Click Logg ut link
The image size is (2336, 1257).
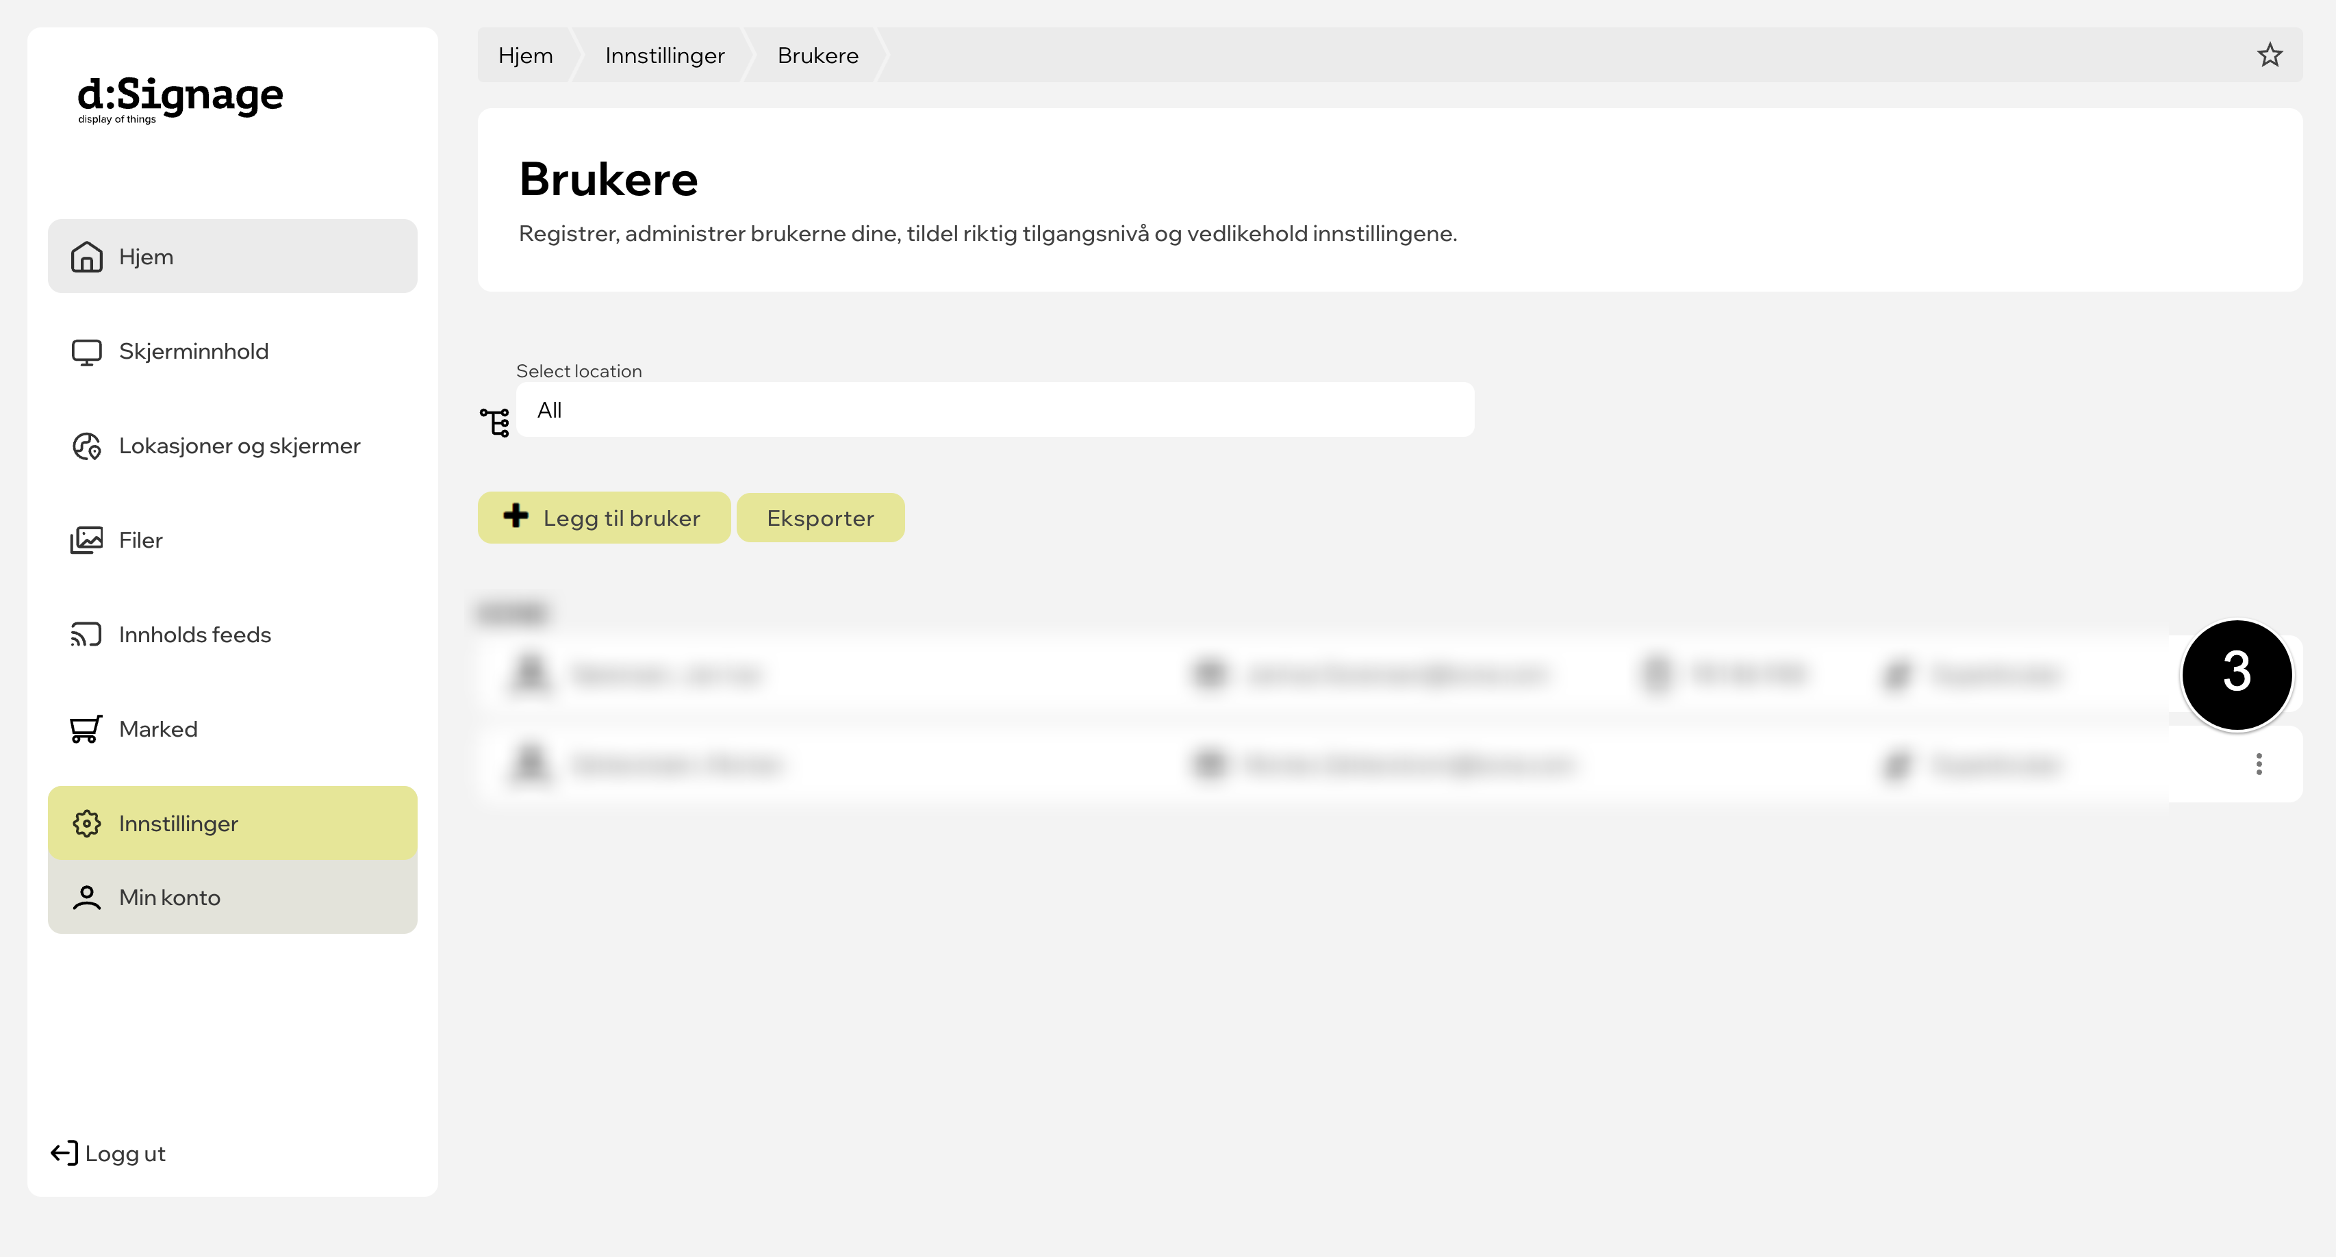(x=109, y=1154)
